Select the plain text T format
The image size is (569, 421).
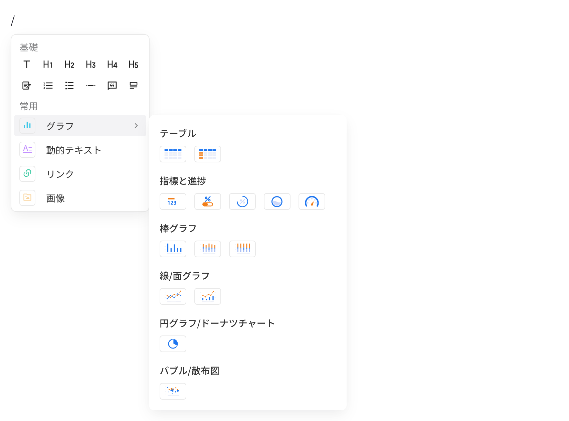coord(27,64)
